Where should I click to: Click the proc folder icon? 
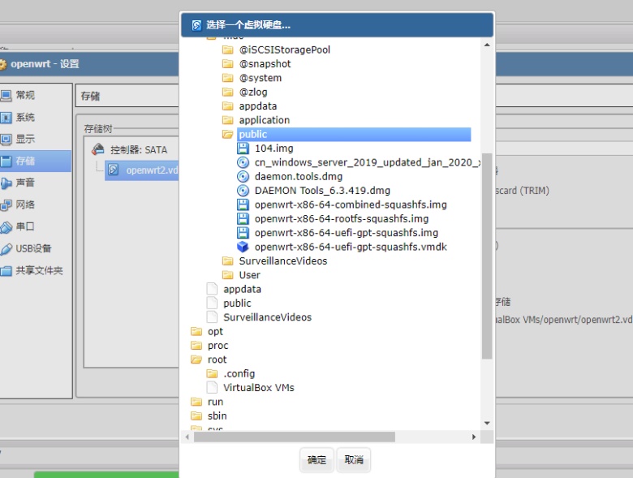[196, 346]
